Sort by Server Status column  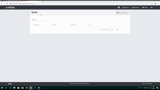[36, 25]
